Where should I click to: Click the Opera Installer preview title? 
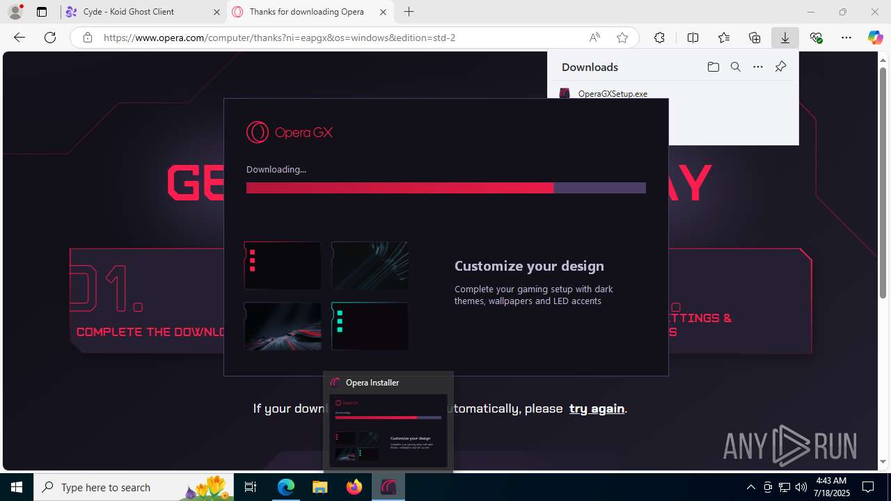point(372,382)
